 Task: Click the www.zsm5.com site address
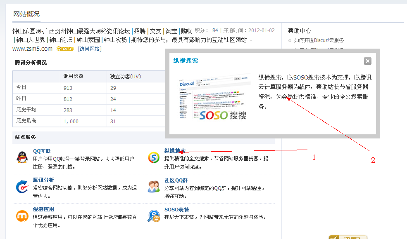32,49
